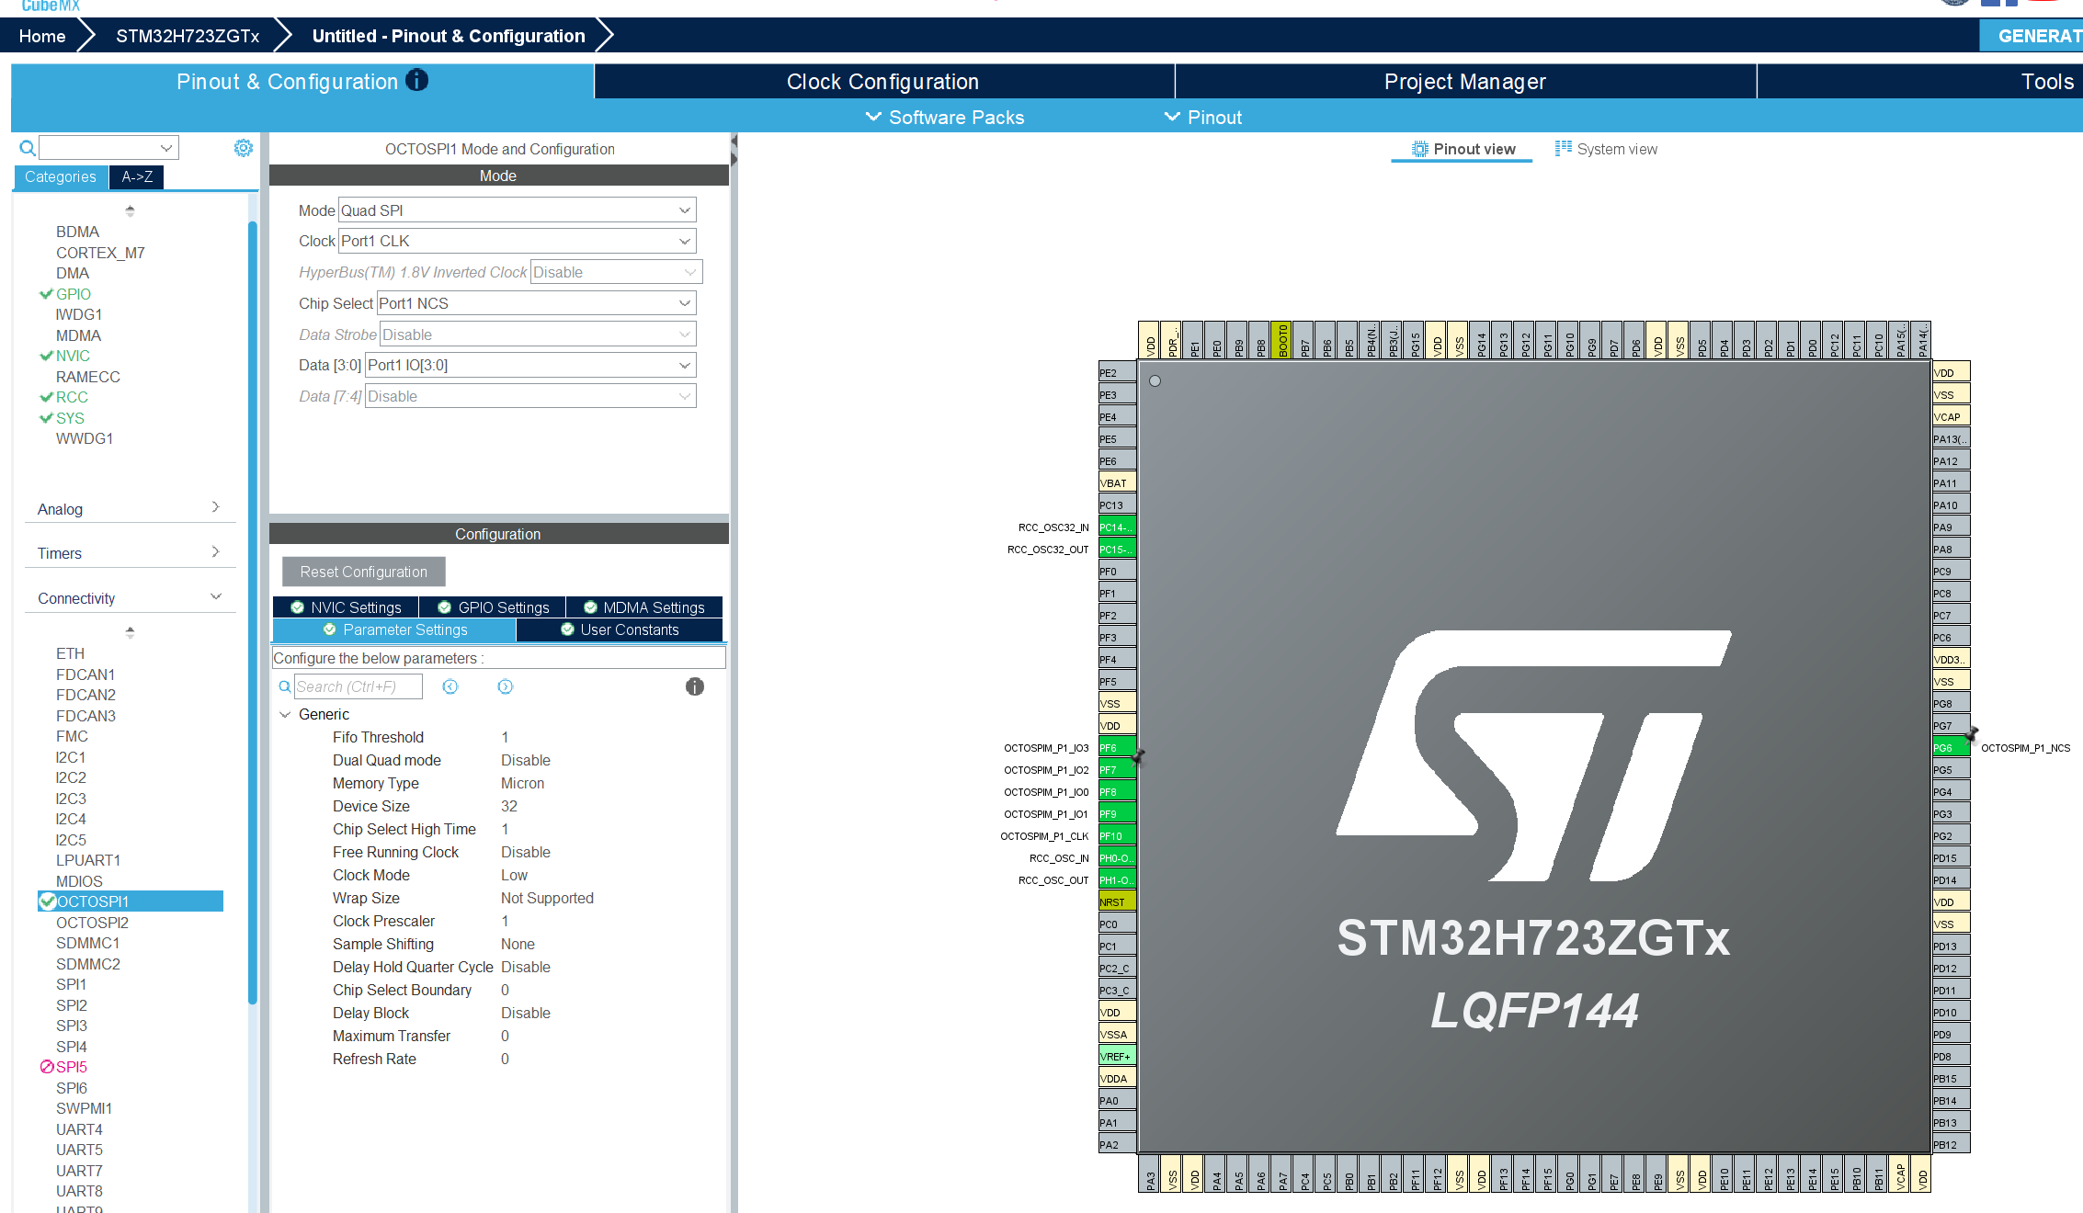Go to previous parameter search result
This screenshot has width=2083, height=1213.
450,686
